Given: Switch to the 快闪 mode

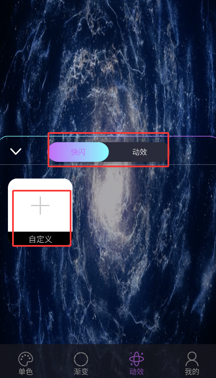Looking at the screenshot, I should [x=78, y=152].
